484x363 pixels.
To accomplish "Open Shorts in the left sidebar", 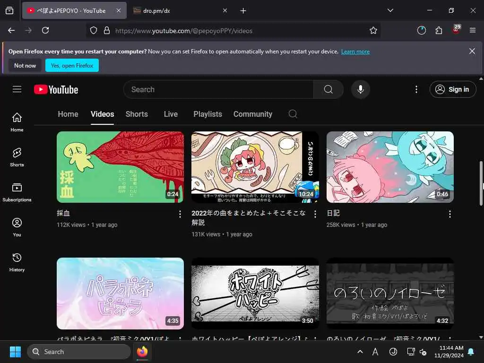I will (17, 157).
